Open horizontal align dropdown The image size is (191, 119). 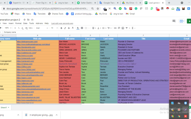pos(94,28)
